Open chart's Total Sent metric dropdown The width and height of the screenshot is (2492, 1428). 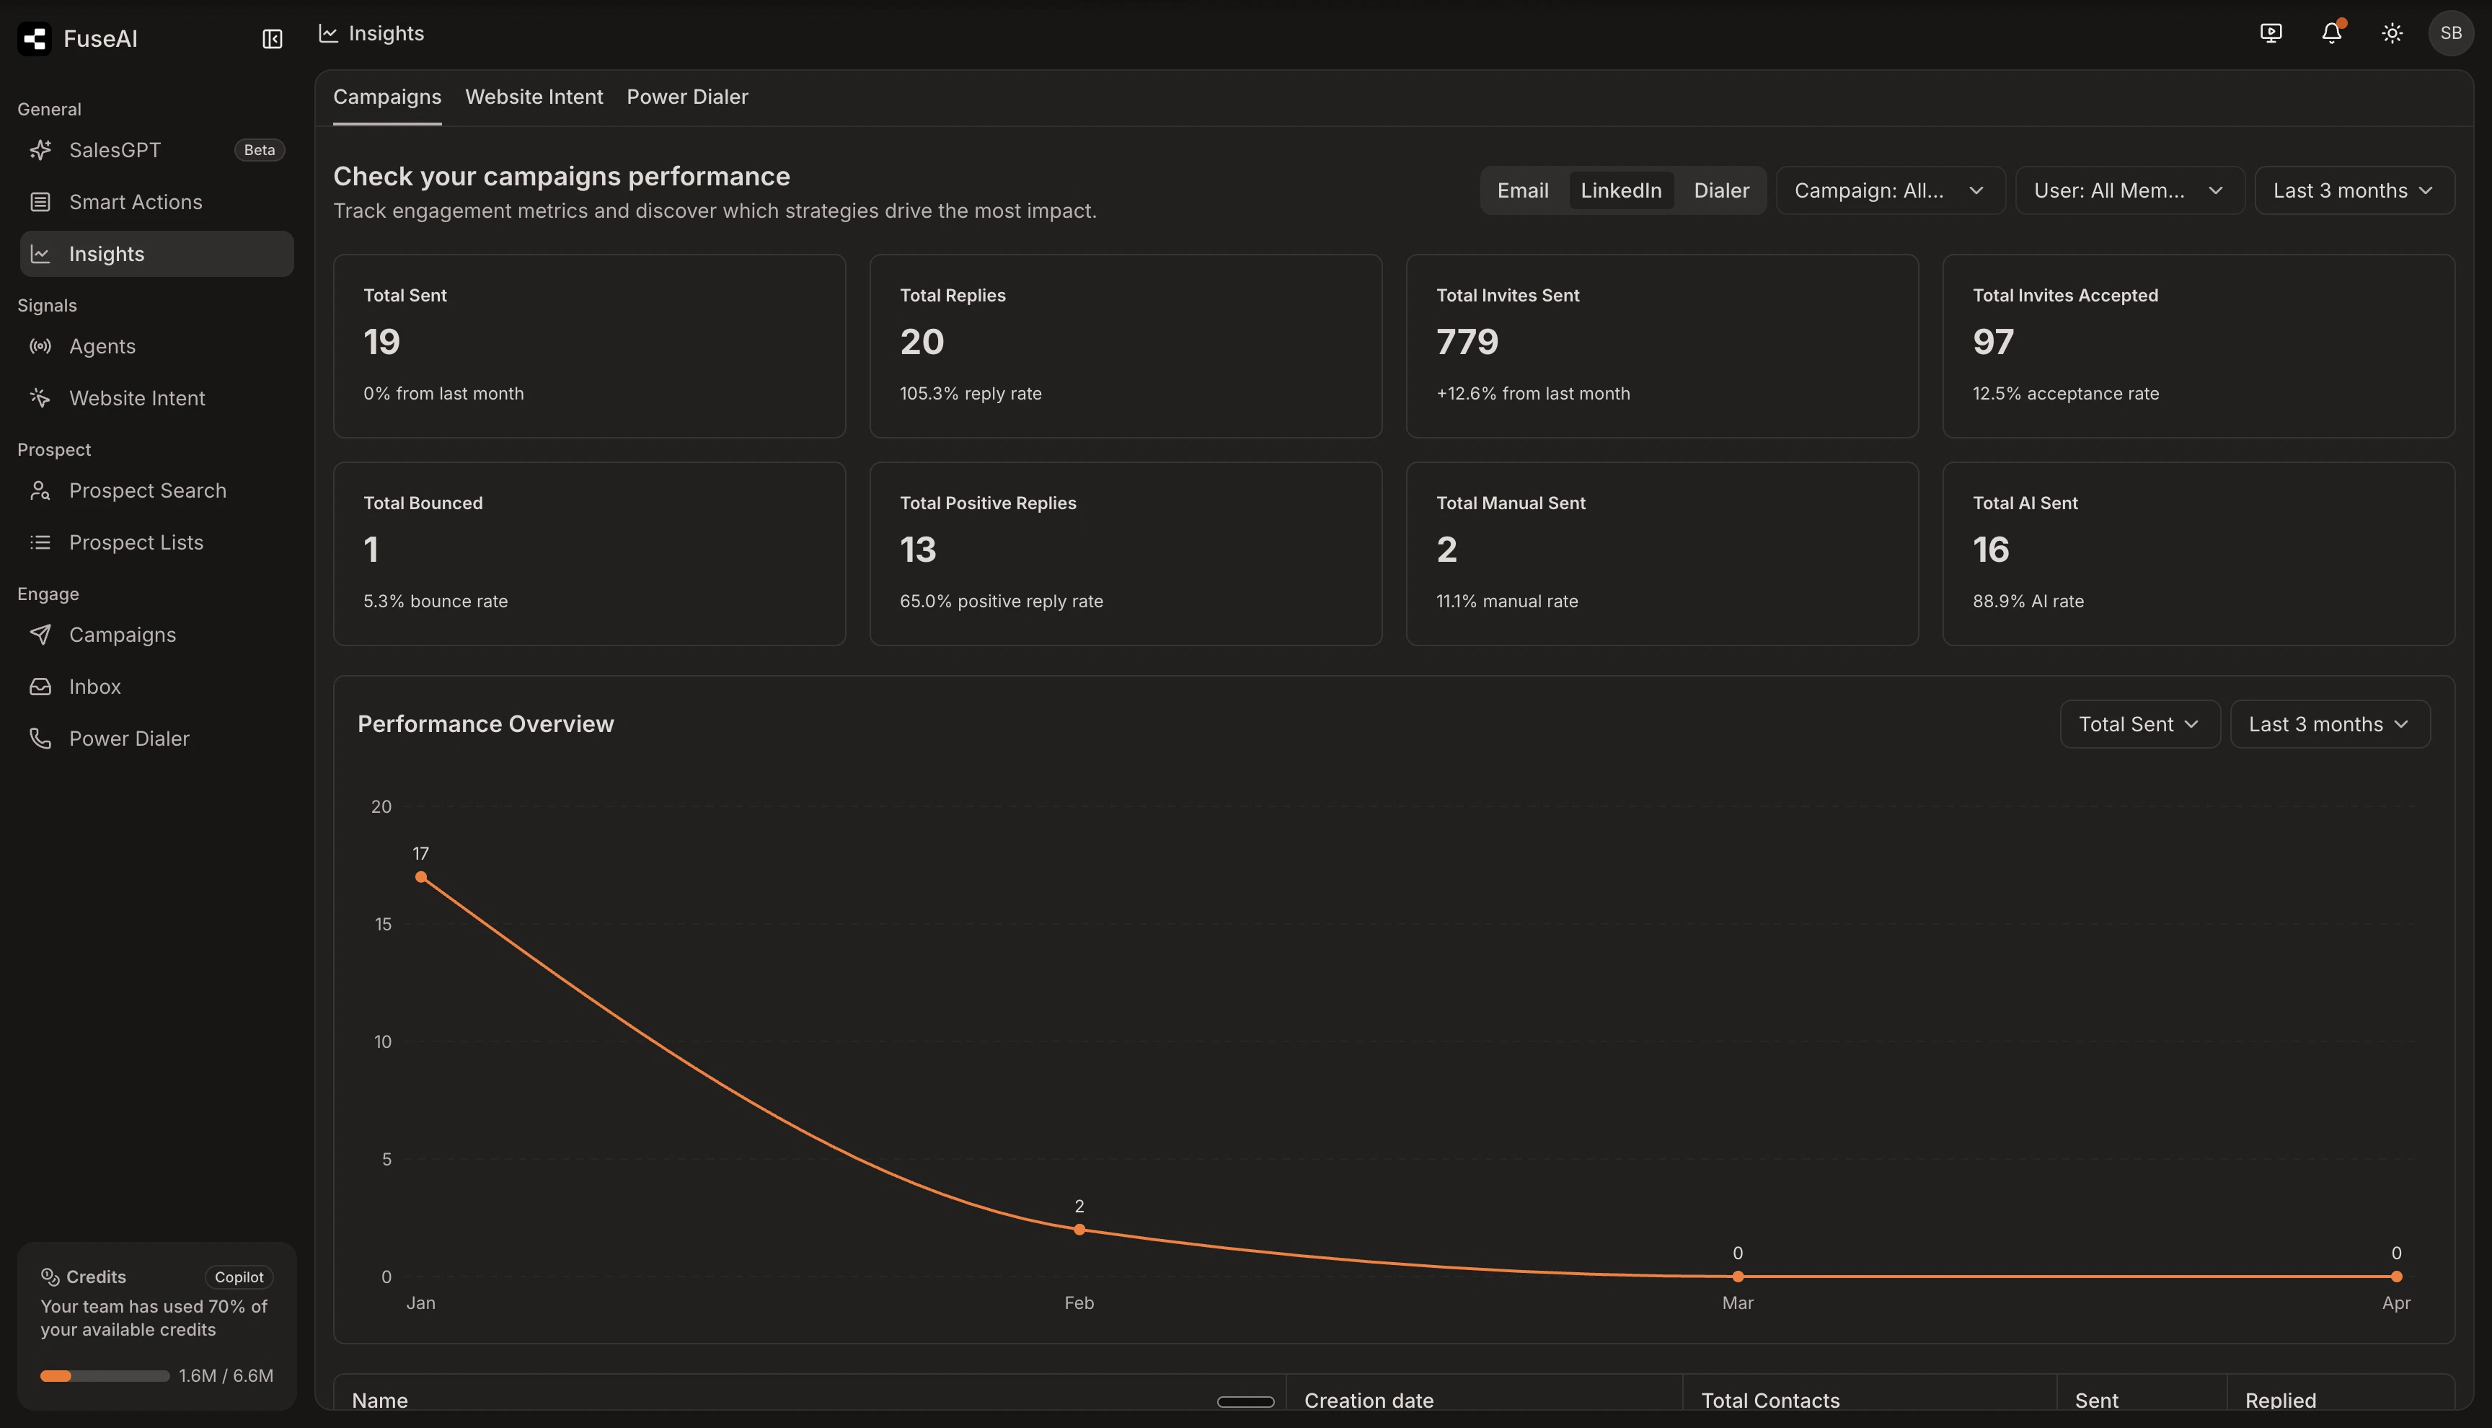pos(2138,724)
